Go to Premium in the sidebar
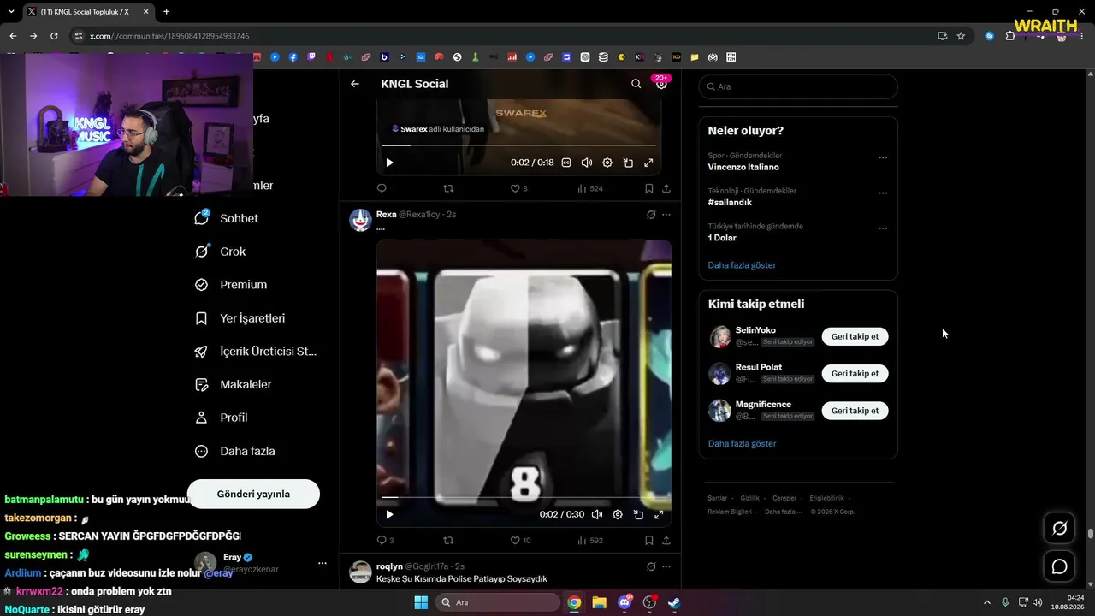The height and width of the screenshot is (616, 1095). [231, 285]
